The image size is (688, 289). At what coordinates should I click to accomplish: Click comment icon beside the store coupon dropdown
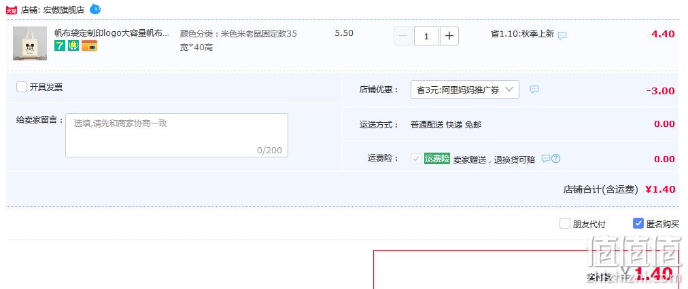(534, 90)
